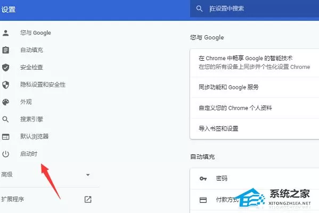Open 同步功能和 Google 服务 row
Screen dimensions: 319x213
coord(255,87)
